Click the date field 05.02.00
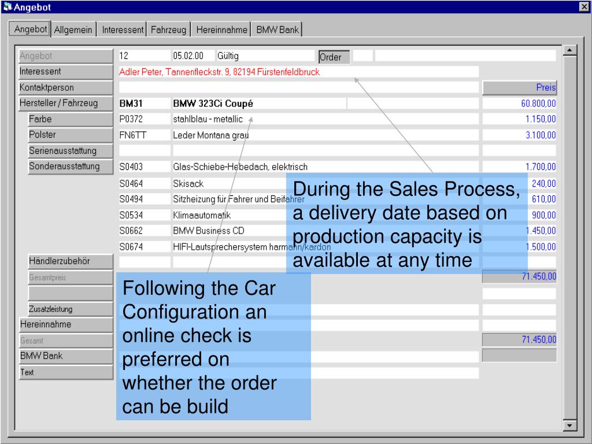592x444 pixels. point(193,56)
